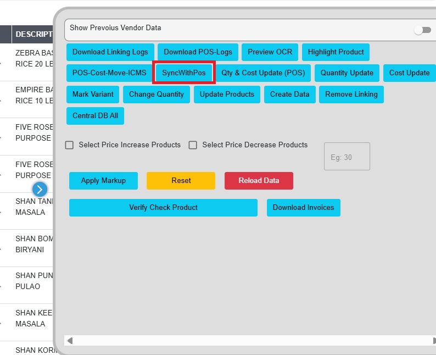Image resolution: width=436 pixels, height=355 pixels.
Task: Toggle Show Prevoius Vendor Data switch
Action: [x=423, y=30]
